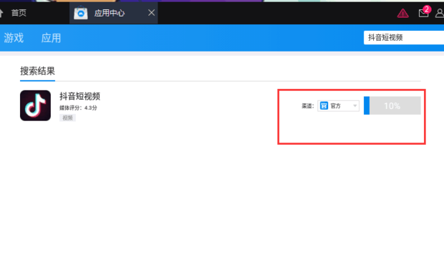
Task: Open the 游戏 category
Action: click(14, 38)
